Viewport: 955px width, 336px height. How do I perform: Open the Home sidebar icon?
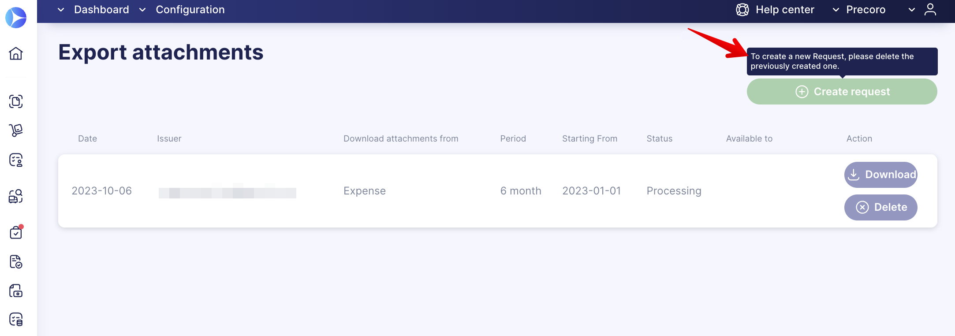16,53
